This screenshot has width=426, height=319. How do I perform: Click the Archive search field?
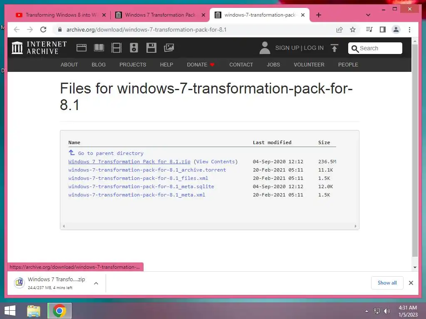click(x=375, y=48)
